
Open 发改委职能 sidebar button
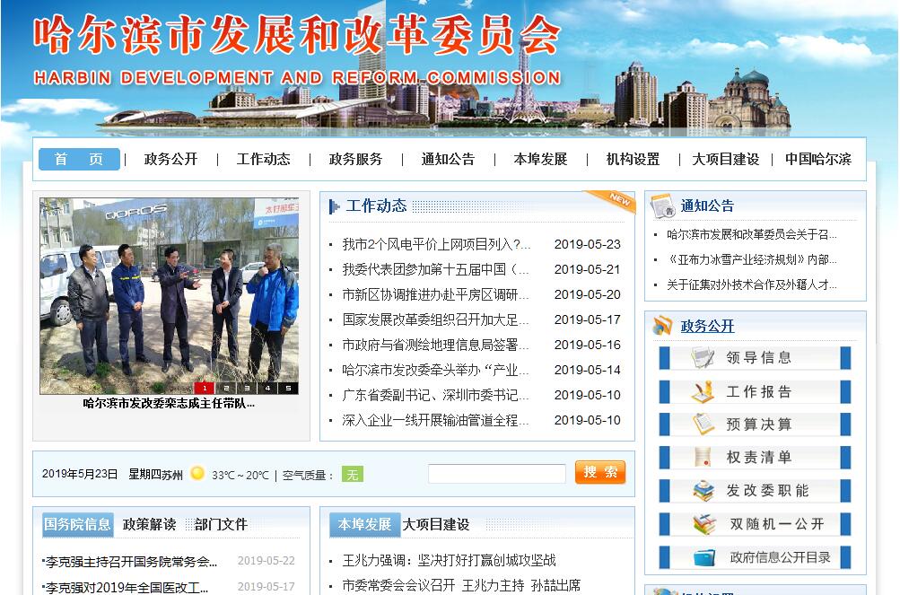click(755, 491)
